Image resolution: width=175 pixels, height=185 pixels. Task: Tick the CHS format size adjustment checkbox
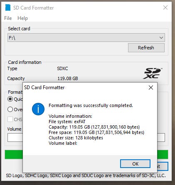pyautogui.click(x=10, y=119)
